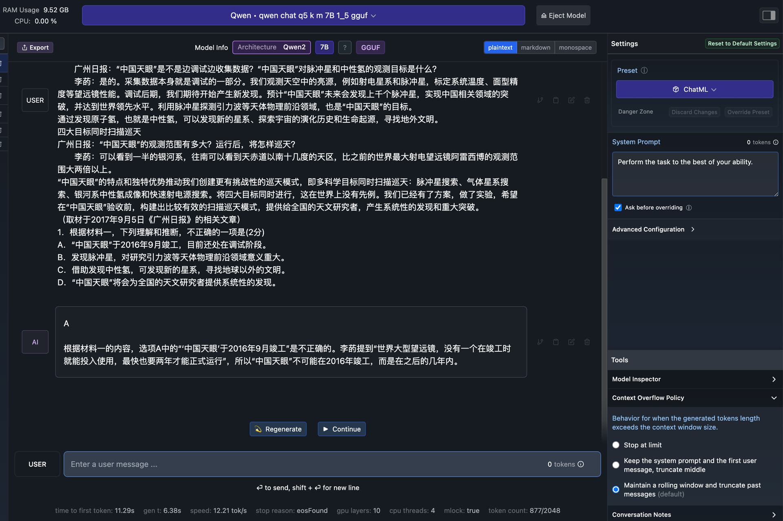Switch to markdown display tab
This screenshot has height=521, width=783.
pos(535,48)
